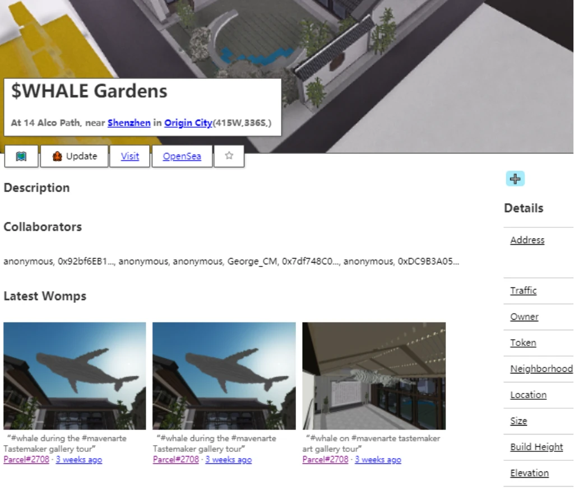The image size is (574, 495).
Task: Click Parcel#2708 under second womp
Action: [175, 460]
